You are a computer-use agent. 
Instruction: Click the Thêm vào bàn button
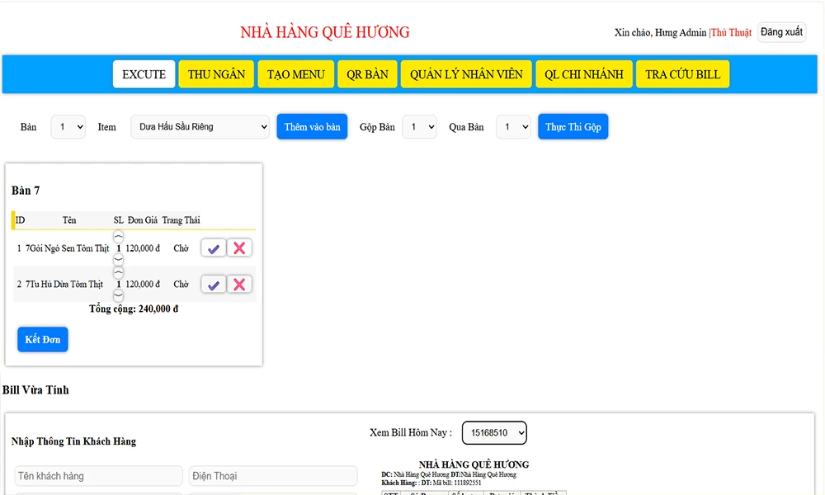(x=312, y=127)
